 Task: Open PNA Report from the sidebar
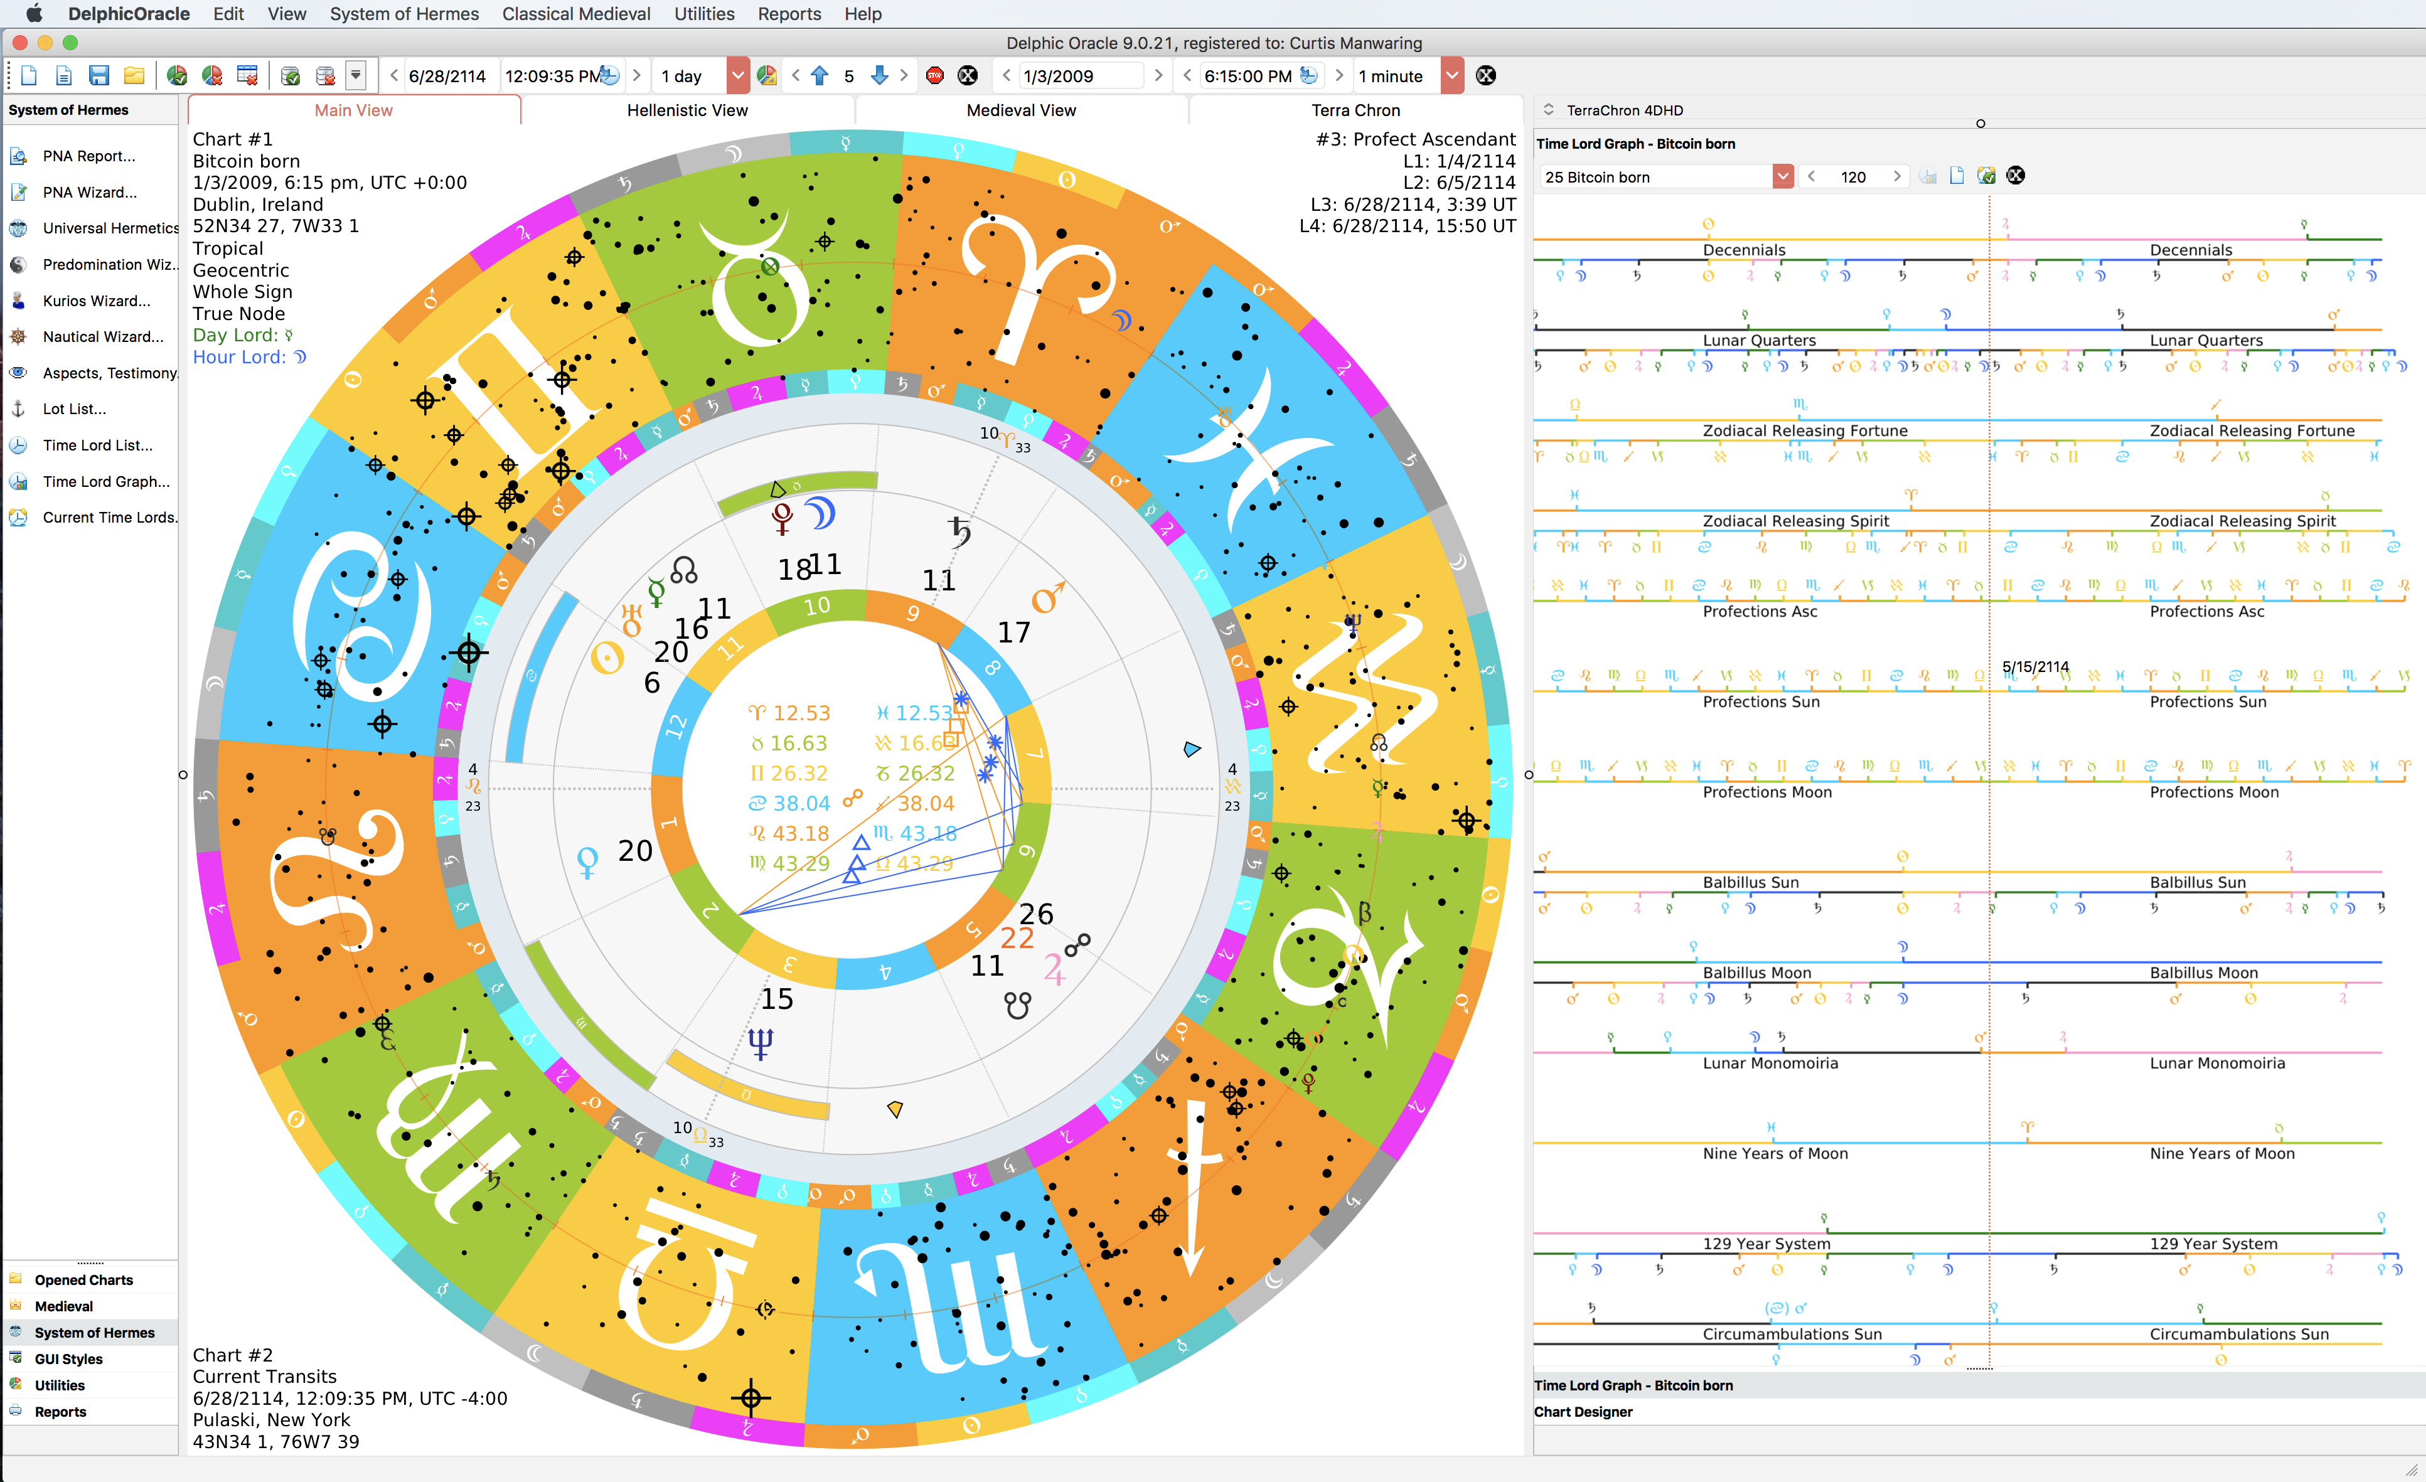click(88, 156)
